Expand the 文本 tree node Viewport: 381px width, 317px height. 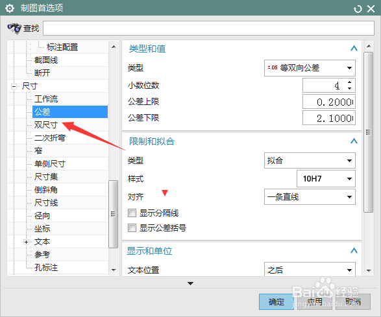[26, 242]
